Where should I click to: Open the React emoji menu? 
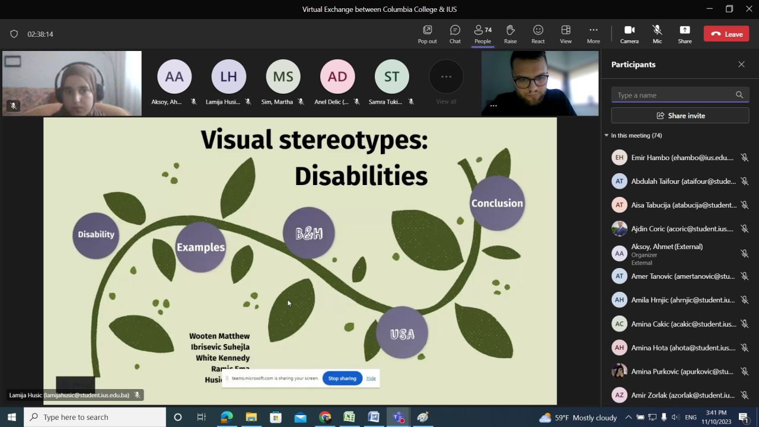[x=538, y=34]
